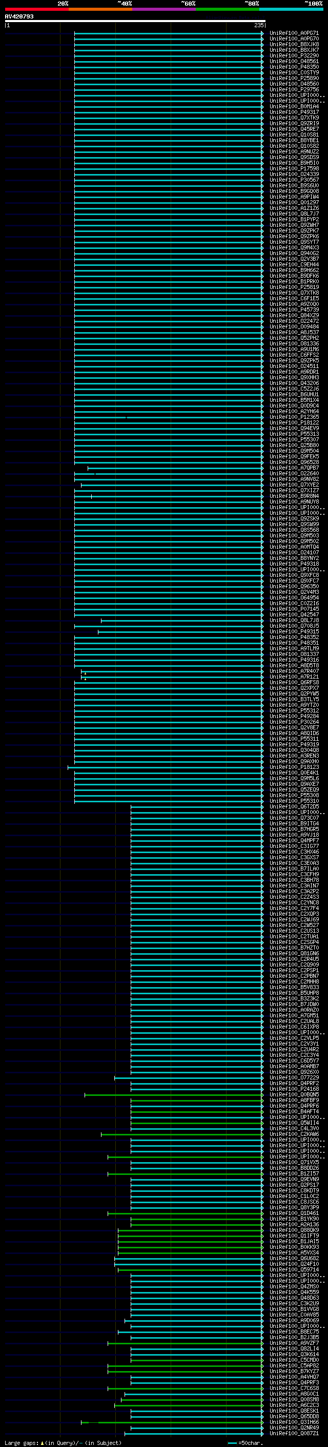Select the UniRef100_B7JDW0 label

click(x=294, y=1005)
